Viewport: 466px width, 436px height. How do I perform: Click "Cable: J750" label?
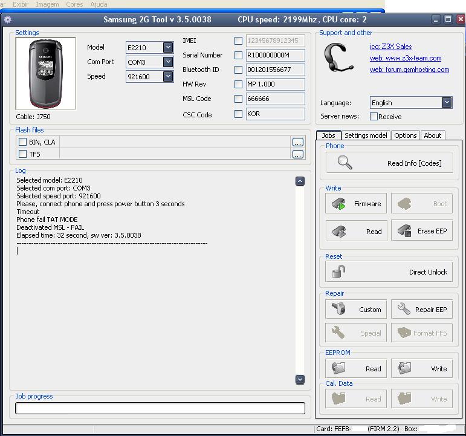[33, 117]
